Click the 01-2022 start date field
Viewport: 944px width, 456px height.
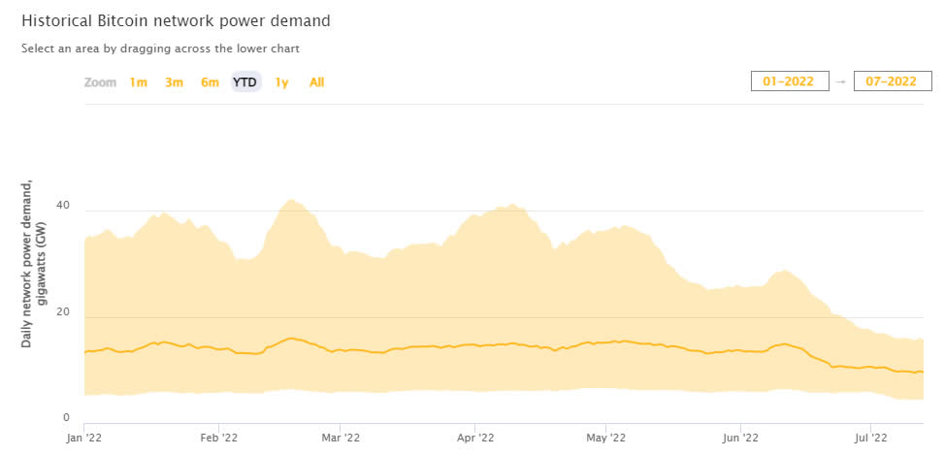pyautogui.click(x=789, y=81)
